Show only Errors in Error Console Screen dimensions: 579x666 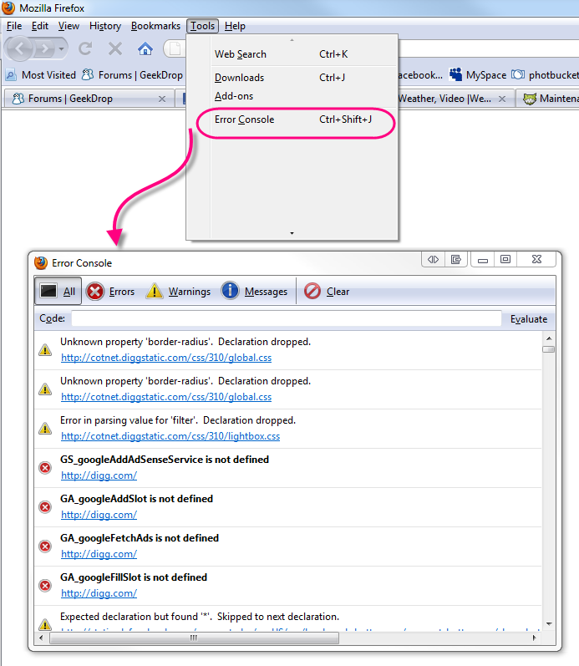pos(111,292)
